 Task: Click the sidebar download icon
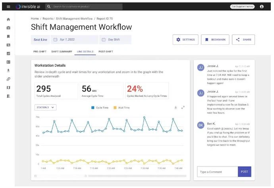(x=8, y=71)
